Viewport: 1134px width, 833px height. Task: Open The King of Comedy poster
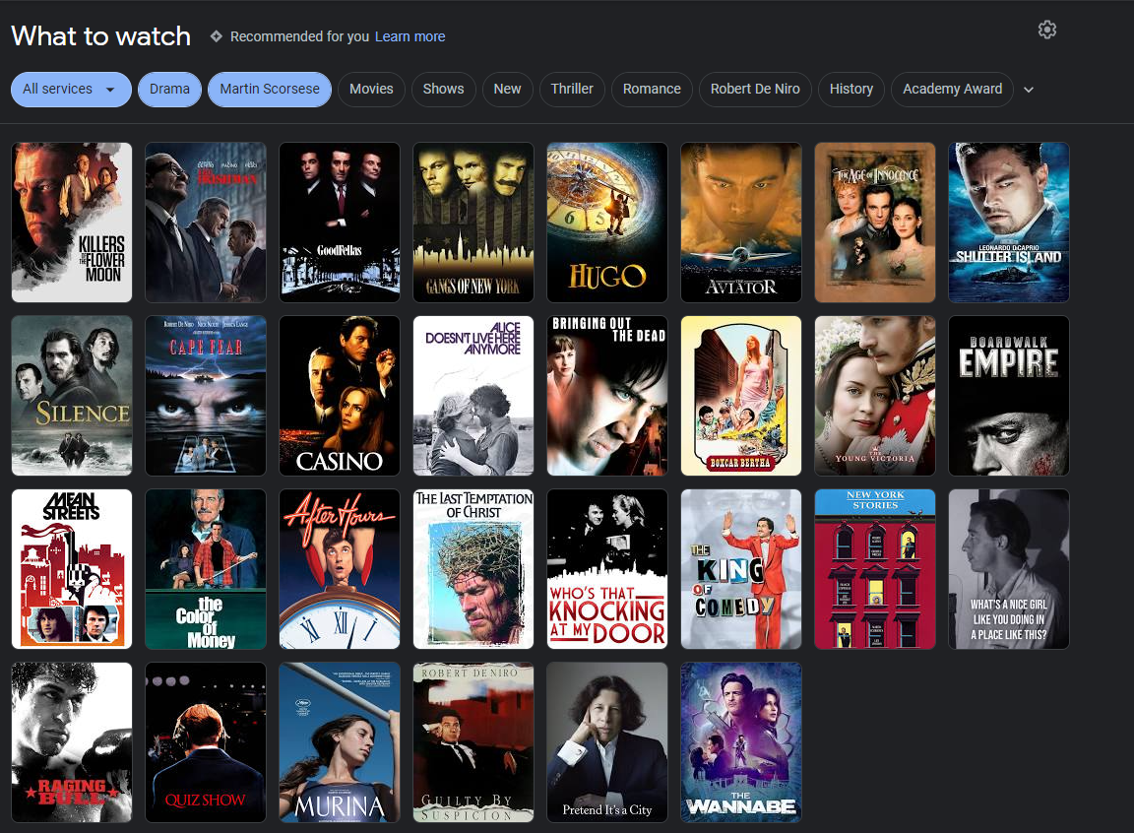coord(740,569)
